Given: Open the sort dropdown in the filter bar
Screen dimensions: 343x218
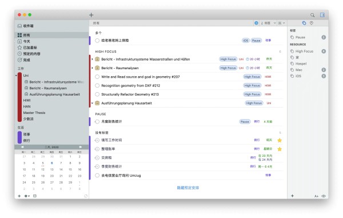Looking at the screenshot, I should pos(268,23).
